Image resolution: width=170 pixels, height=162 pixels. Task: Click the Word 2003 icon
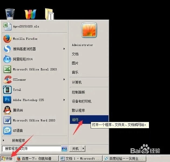pos(7,120)
